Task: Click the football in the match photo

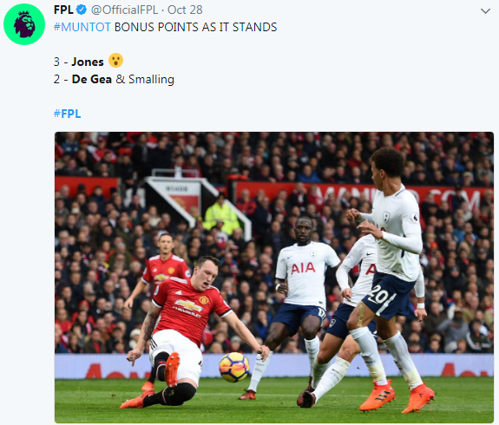Action: pos(234,367)
